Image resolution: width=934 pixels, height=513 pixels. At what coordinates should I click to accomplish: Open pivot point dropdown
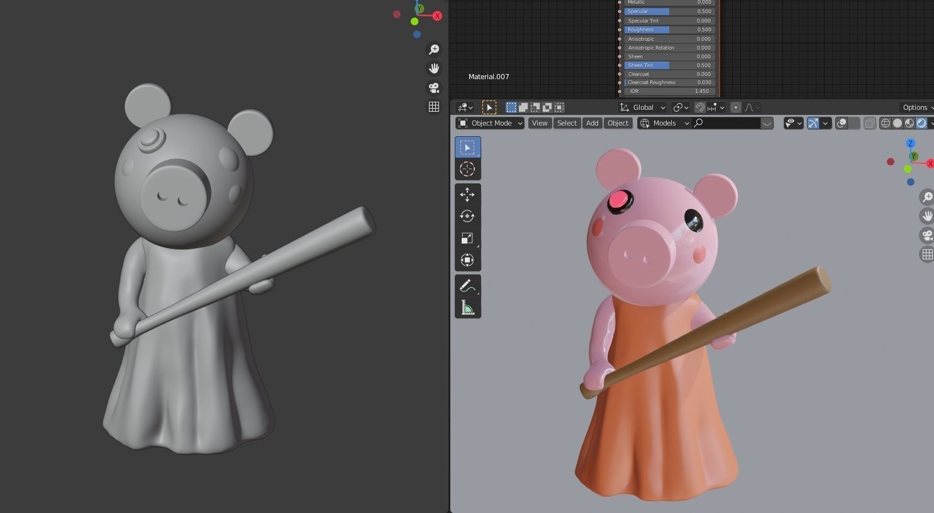680,107
